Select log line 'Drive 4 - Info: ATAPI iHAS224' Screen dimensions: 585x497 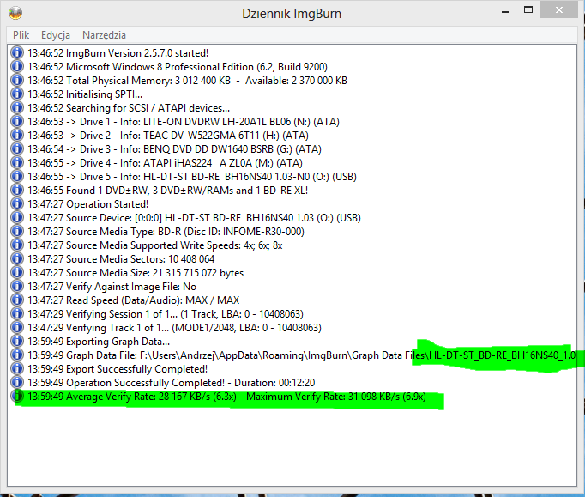[165, 163]
